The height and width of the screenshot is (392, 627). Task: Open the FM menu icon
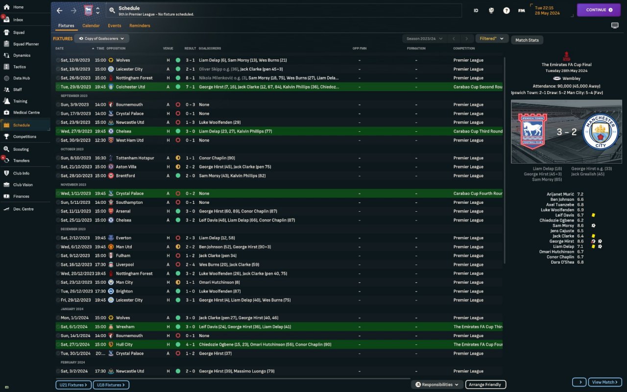pos(522,10)
